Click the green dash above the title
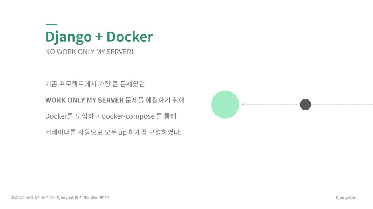Screen dimensions: 373x209 pos(51,24)
